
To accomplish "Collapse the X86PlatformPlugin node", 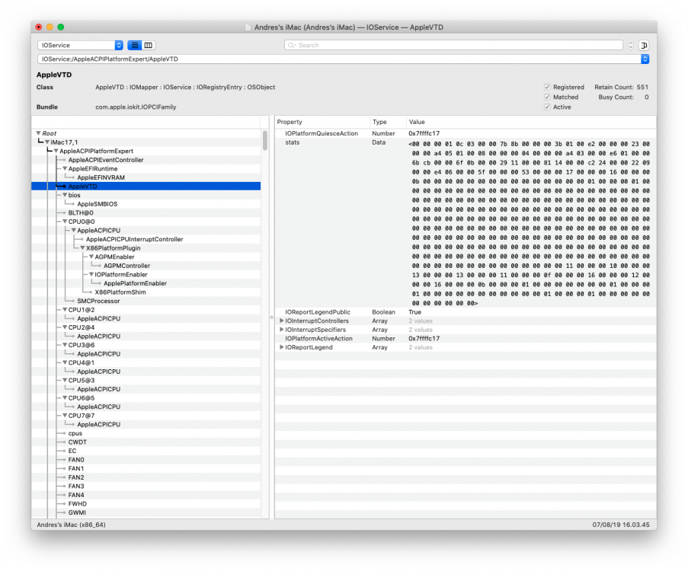I will [82, 247].
